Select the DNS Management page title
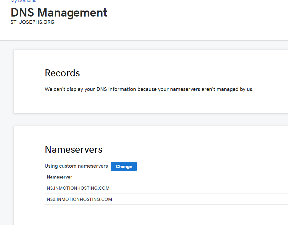 pos(59,13)
